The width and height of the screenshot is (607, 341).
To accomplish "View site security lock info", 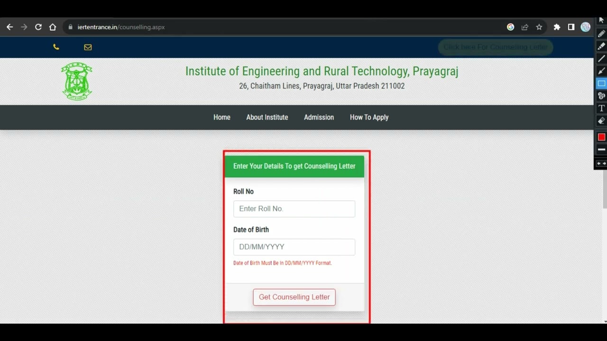I will click(x=70, y=27).
